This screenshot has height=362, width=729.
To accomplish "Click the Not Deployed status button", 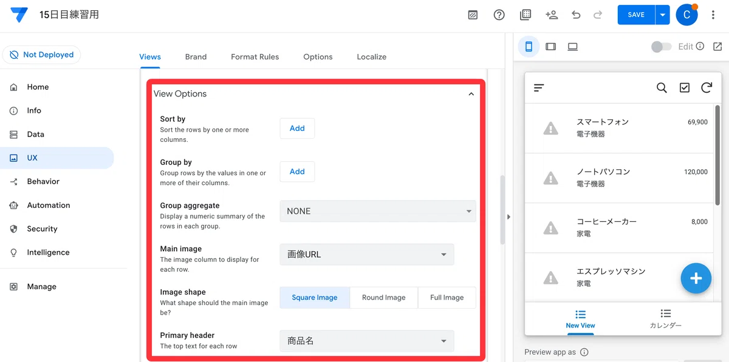I will [x=41, y=55].
